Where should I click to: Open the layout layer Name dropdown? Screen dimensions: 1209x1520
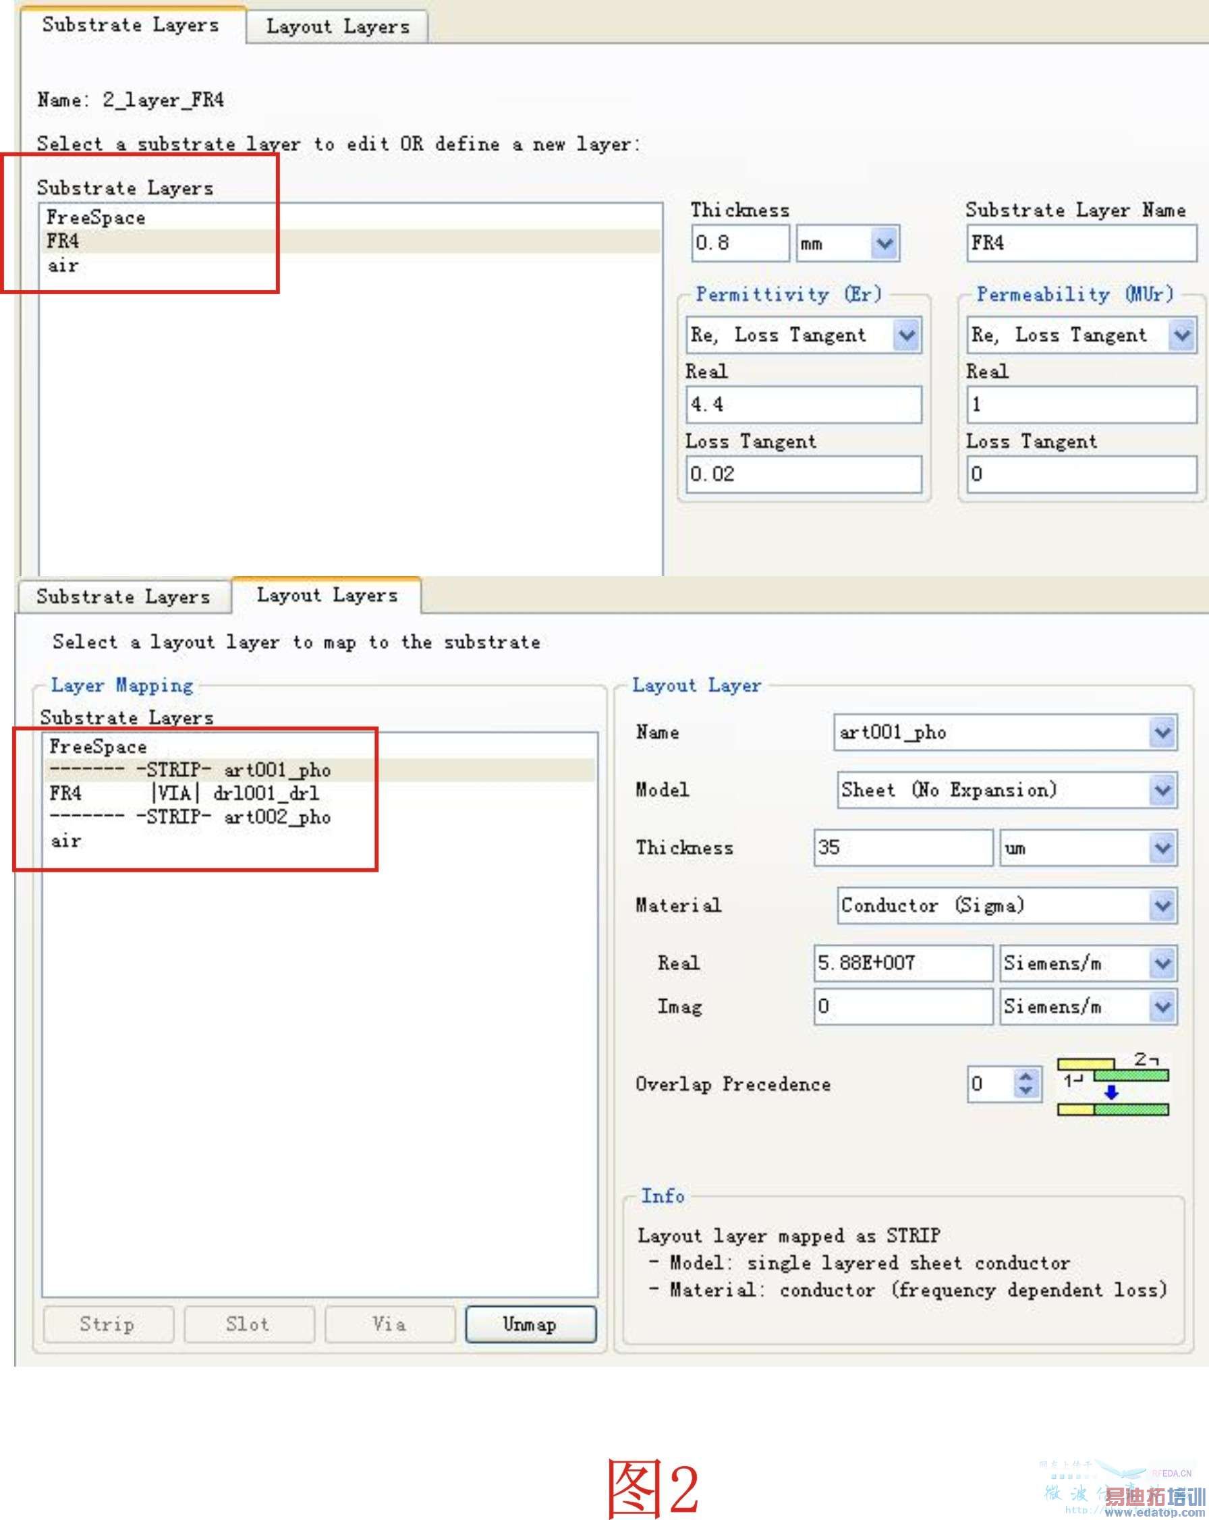tap(1005, 733)
